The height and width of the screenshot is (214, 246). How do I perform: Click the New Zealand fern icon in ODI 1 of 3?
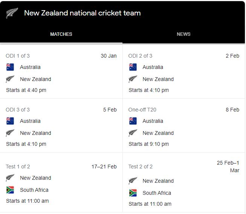(10, 79)
